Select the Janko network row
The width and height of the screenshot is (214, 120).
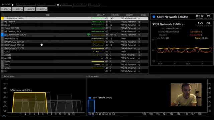75,68
